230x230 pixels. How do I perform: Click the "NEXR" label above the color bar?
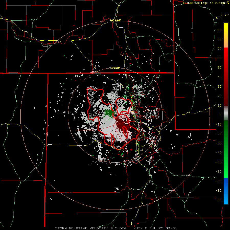point(225,15)
